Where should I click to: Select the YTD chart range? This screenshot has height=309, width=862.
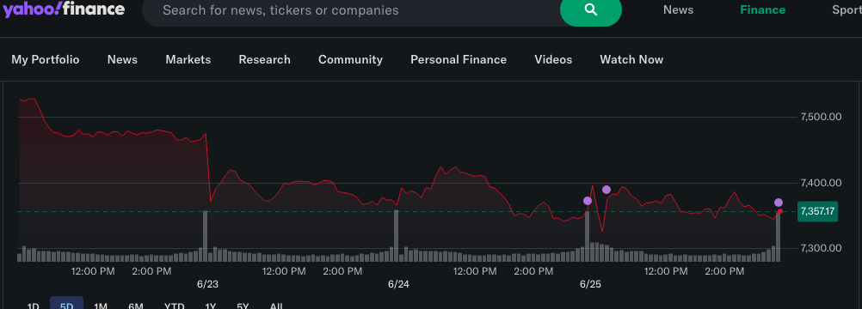(x=175, y=306)
